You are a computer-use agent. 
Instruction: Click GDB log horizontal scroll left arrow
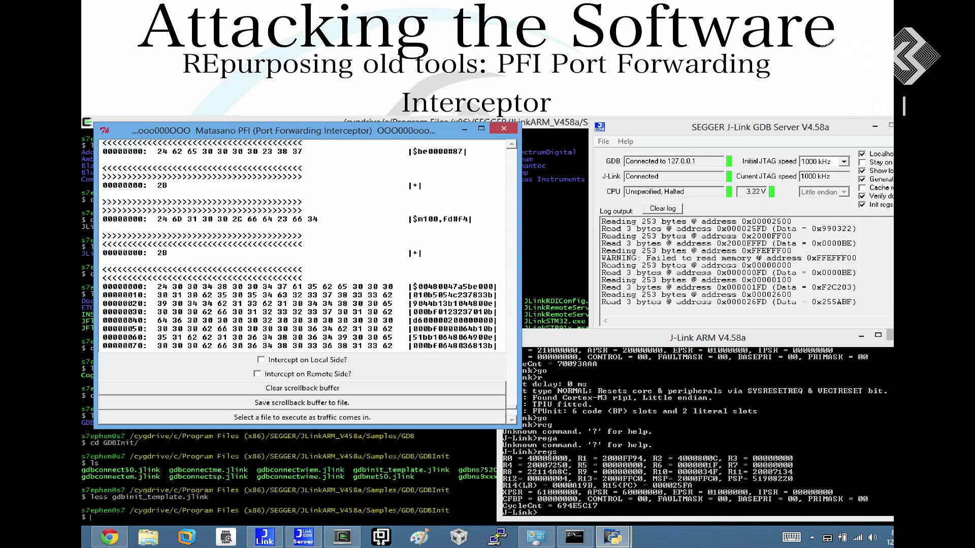point(605,321)
